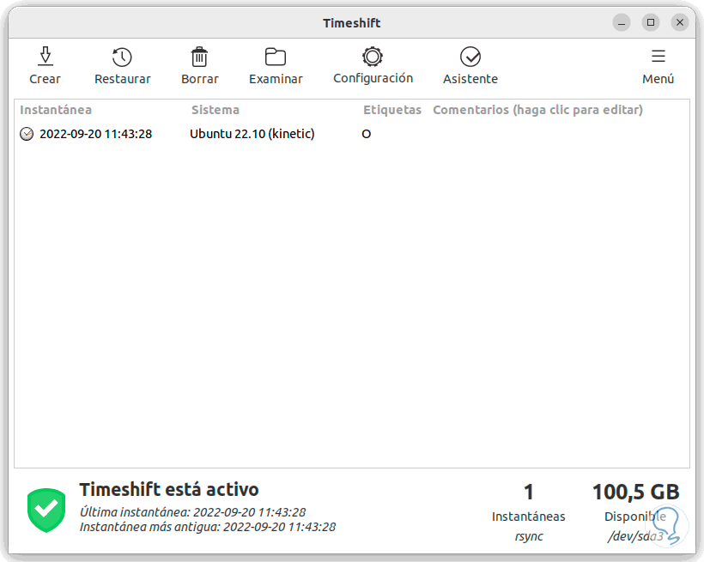Viewport: 704px width, 562px height.
Task: Click the clock icon beside the snapshot entry
Action: (x=27, y=134)
